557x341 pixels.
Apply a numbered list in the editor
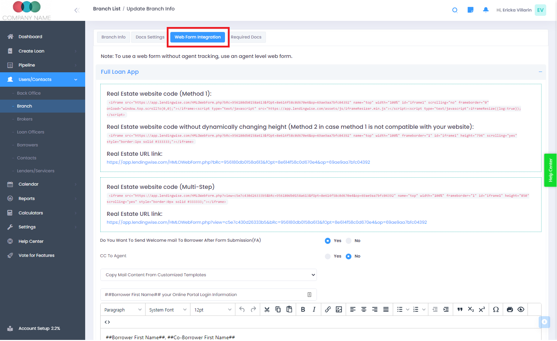tap(416, 310)
